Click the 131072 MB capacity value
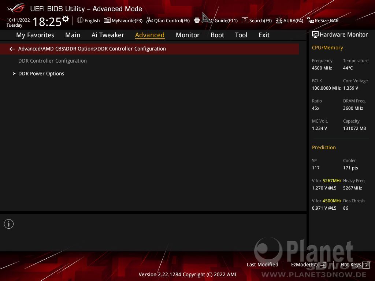Viewport: 375px width, 281px height. [x=354, y=128]
